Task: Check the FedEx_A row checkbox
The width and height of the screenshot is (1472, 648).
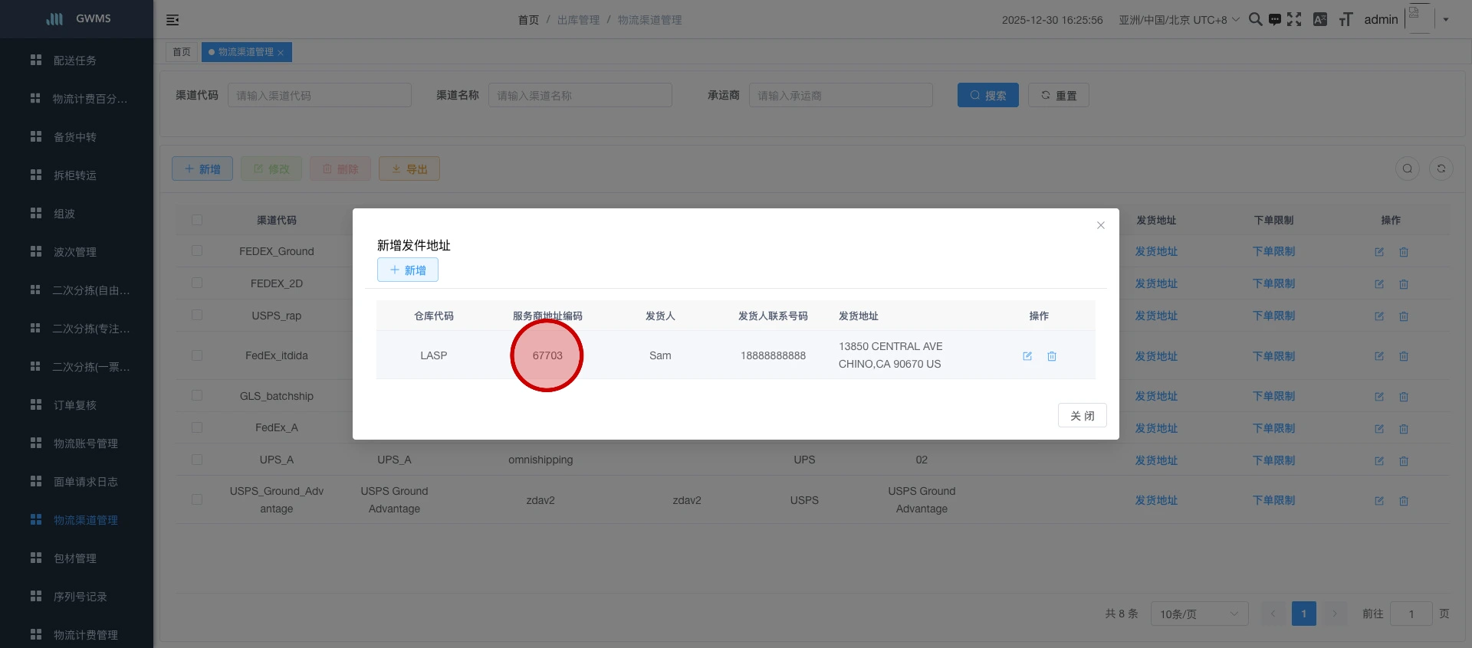Action: (x=197, y=427)
